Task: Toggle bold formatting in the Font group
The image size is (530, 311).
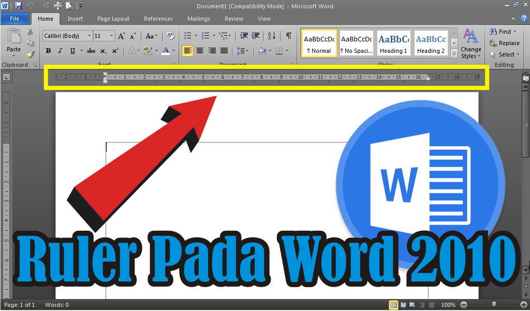Action: click(x=48, y=50)
